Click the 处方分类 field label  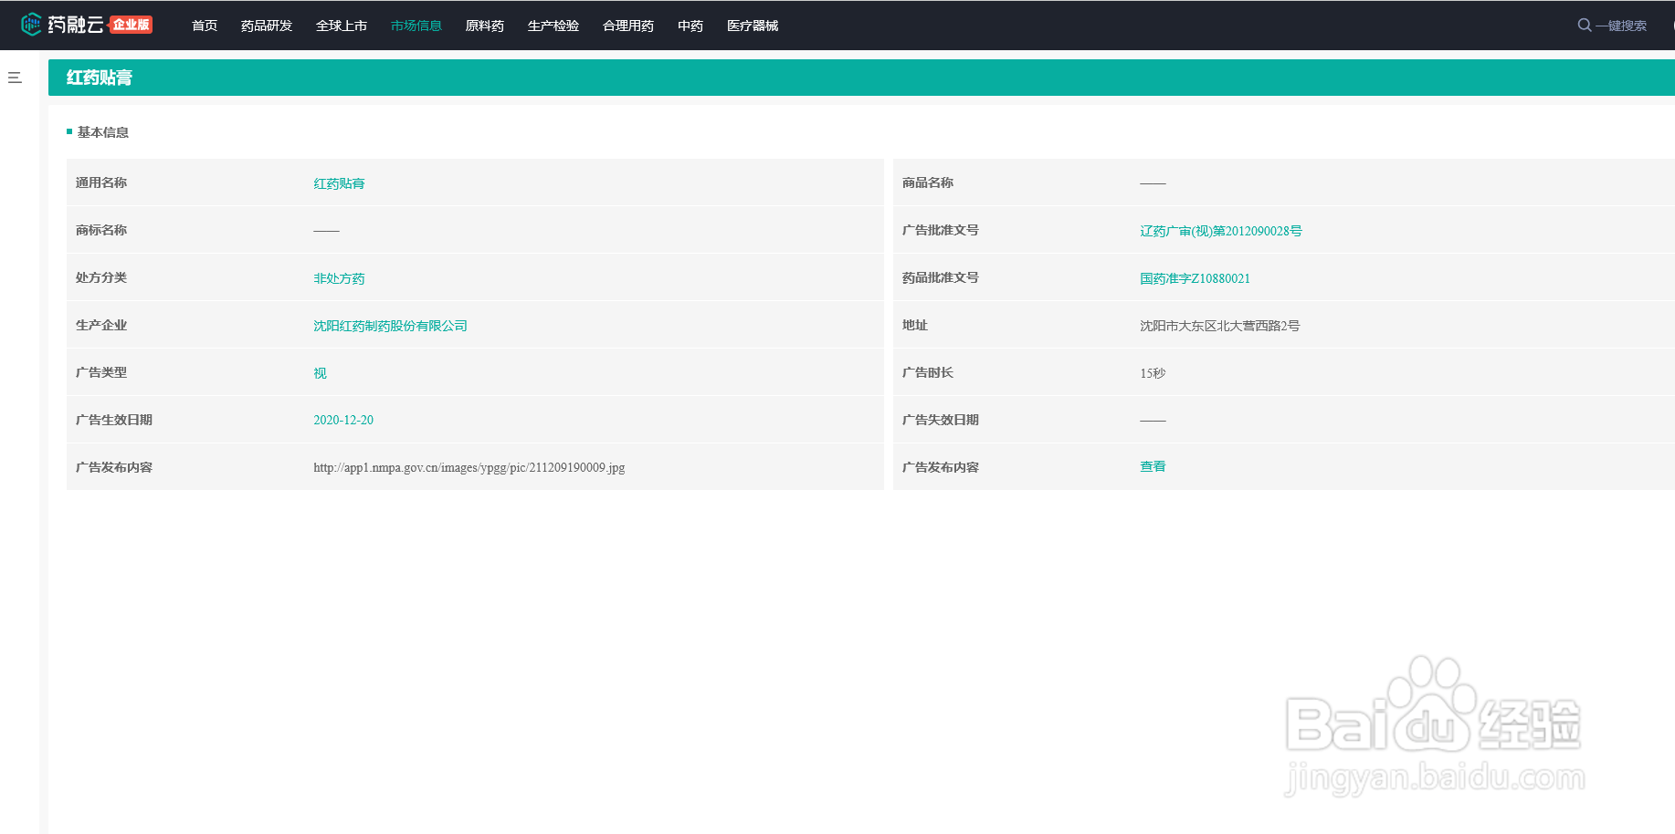pyautogui.click(x=101, y=277)
